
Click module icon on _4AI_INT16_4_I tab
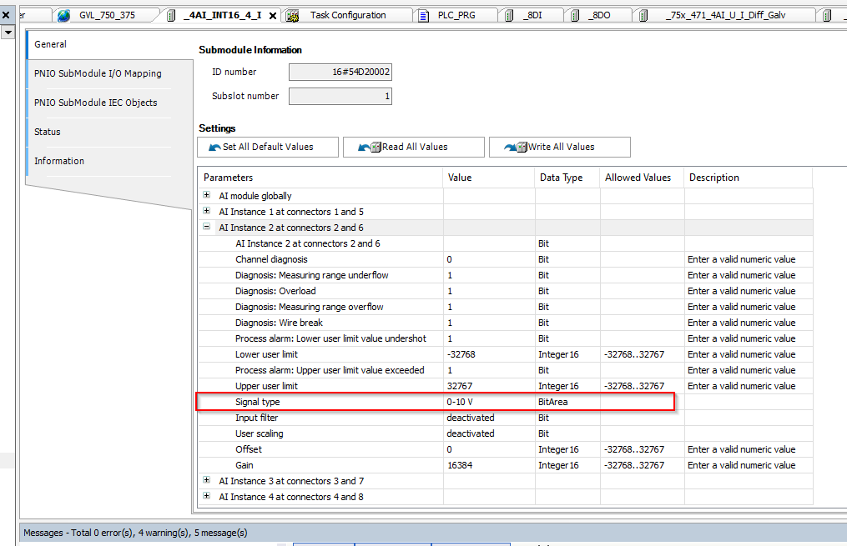pyautogui.click(x=171, y=16)
